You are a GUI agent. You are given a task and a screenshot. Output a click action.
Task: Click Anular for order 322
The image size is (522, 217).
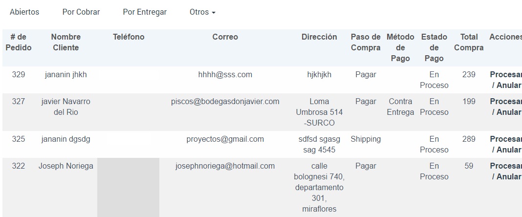coord(508,177)
